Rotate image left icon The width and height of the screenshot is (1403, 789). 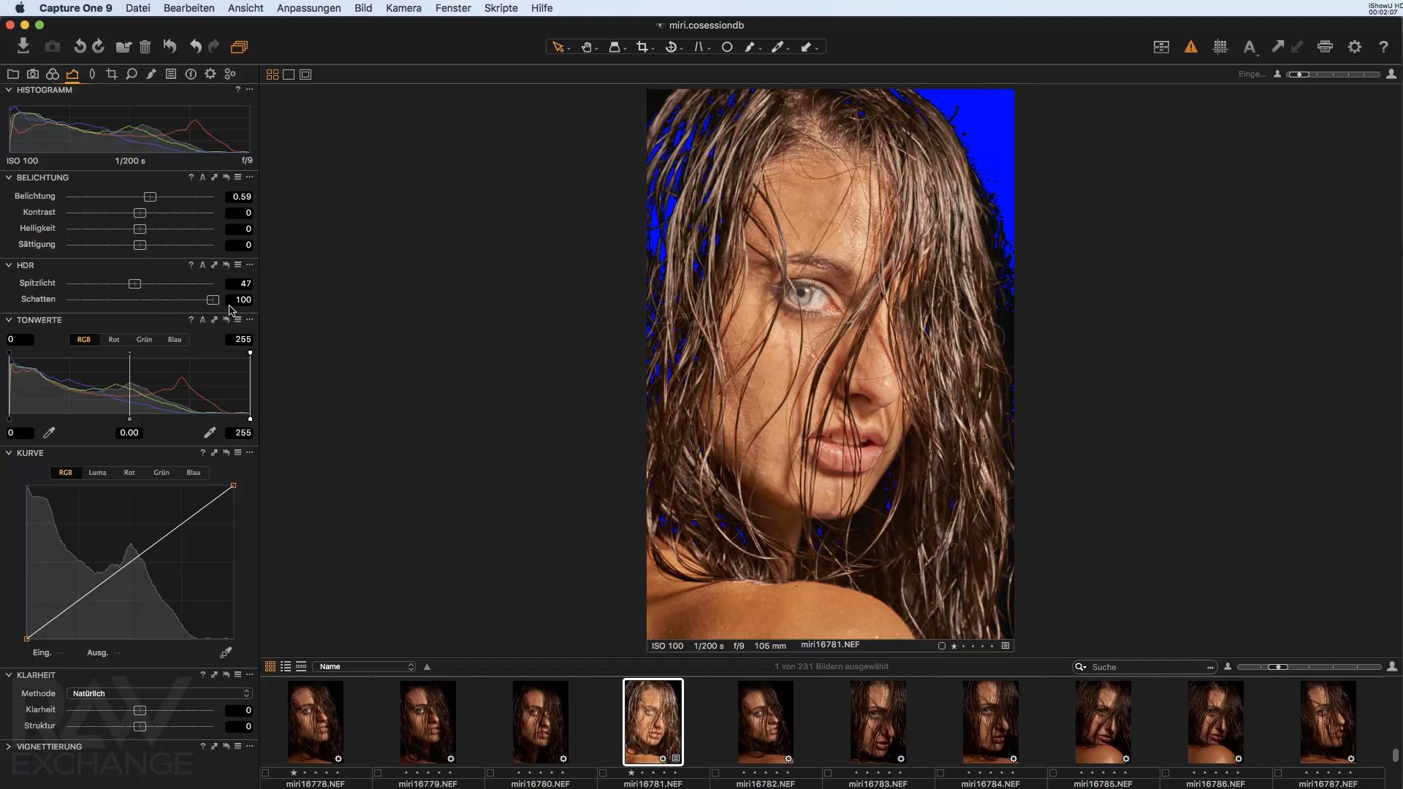point(80,47)
